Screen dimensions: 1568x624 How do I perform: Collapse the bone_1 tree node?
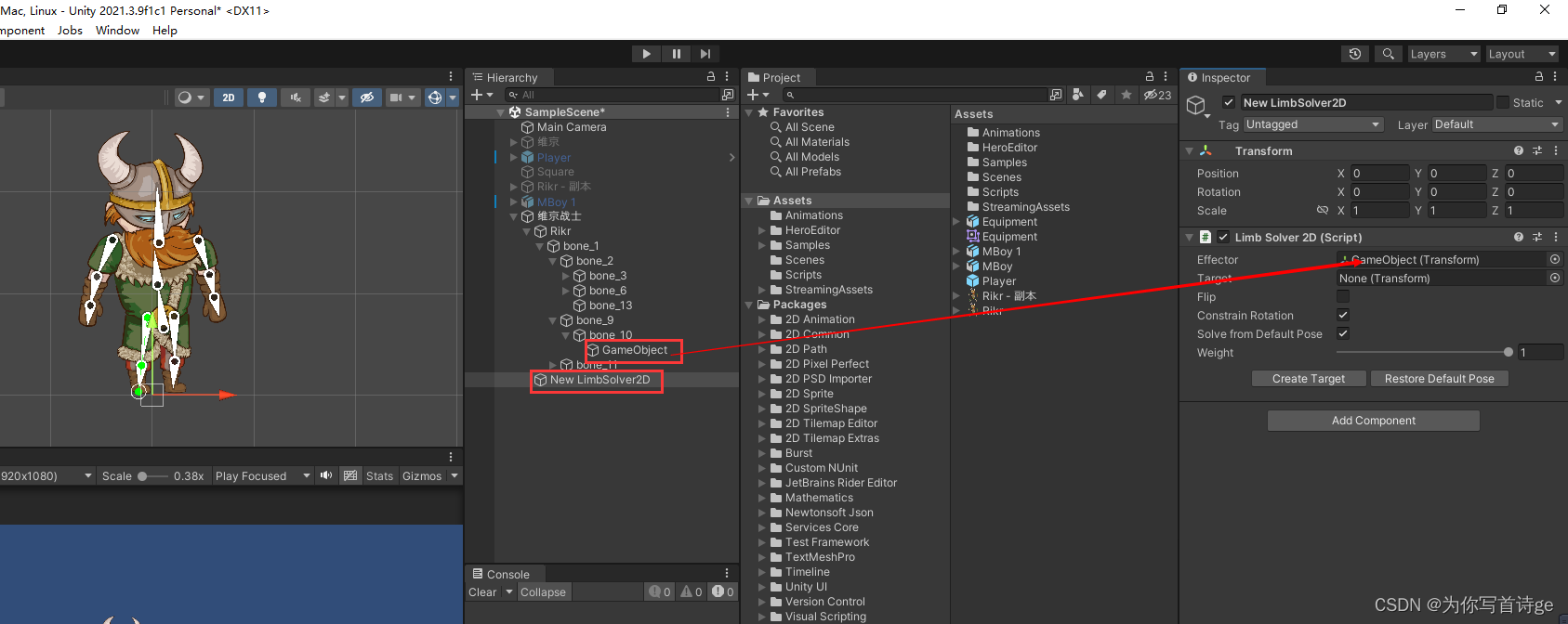[x=540, y=246]
